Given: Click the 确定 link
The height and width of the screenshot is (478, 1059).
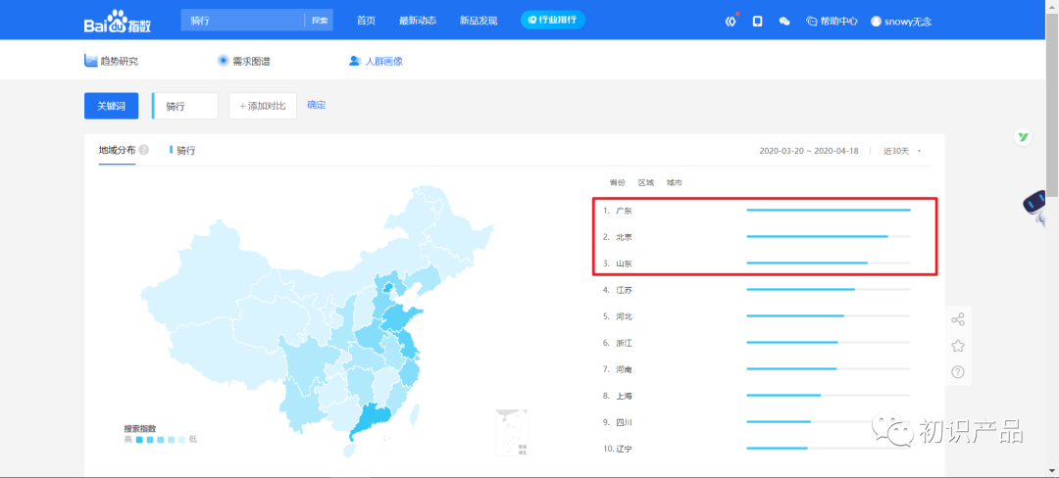Looking at the screenshot, I should 316,105.
